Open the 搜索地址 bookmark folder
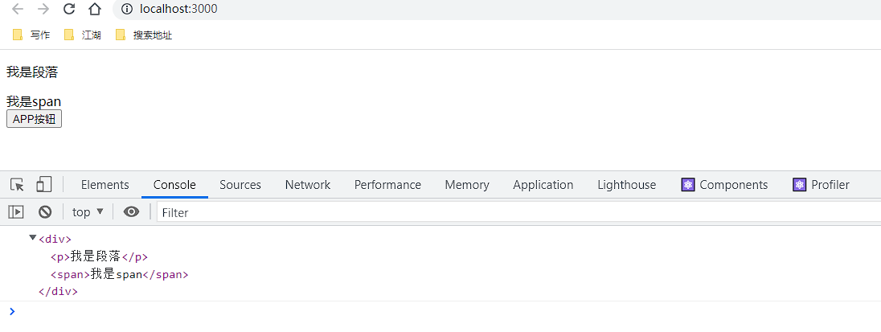Viewport: 881px width, 332px height. [x=144, y=35]
